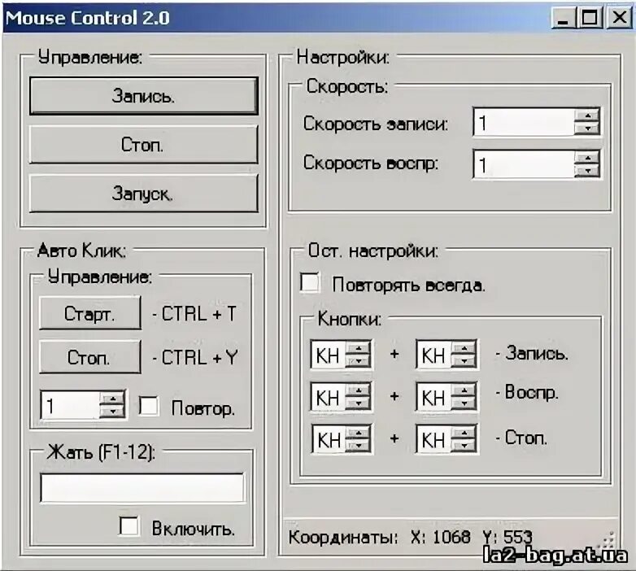Close the Mouse Control 2.0 window
Screen dimensions: 636x571
click(x=619, y=17)
